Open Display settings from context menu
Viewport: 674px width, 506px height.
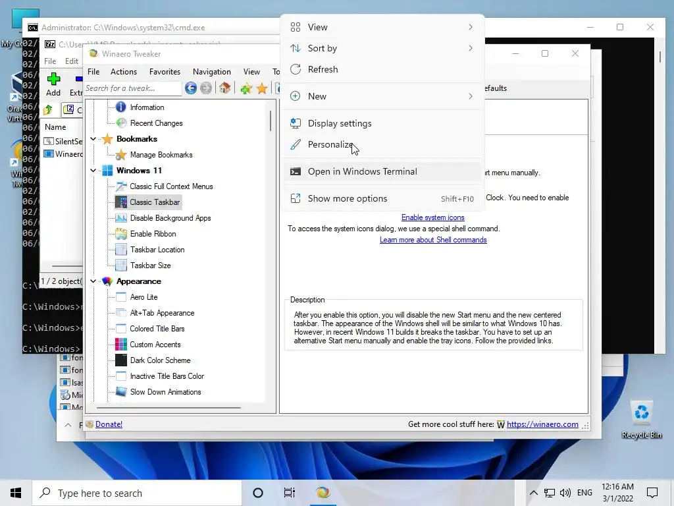point(382,123)
